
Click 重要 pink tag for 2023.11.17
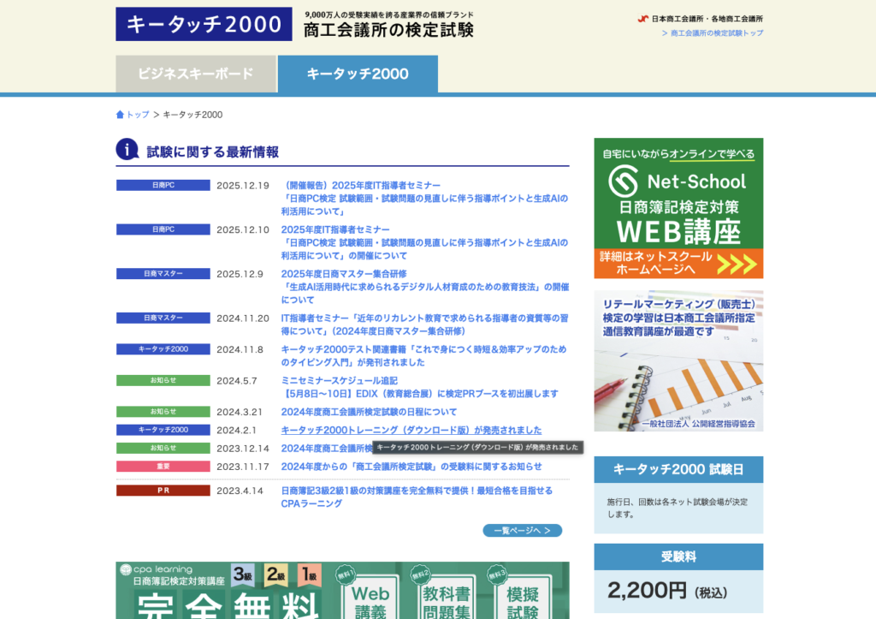click(163, 467)
